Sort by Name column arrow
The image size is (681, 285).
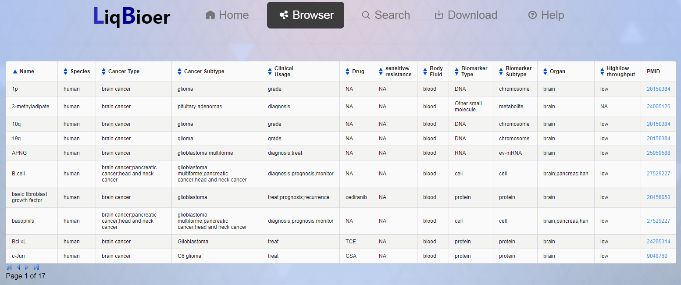pos(15,71)
